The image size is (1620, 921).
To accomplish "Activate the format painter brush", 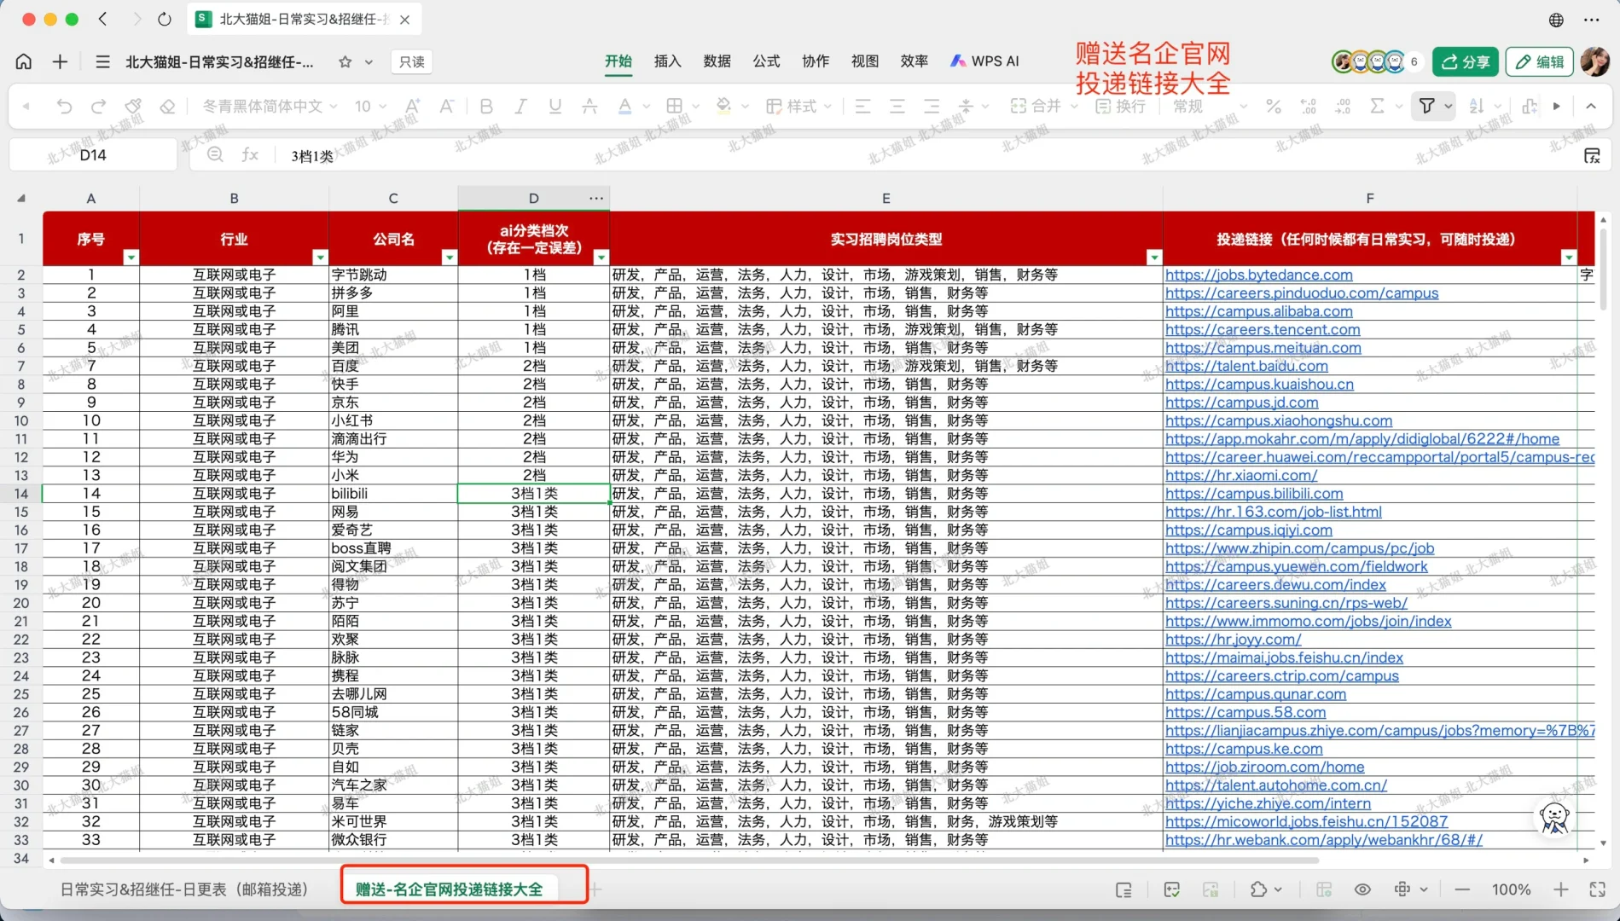I will [x=133, y=106].
